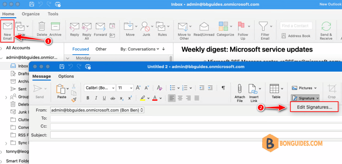Click the Paste clipboard icon
This screenshot has width=342, height=164.
61,89
